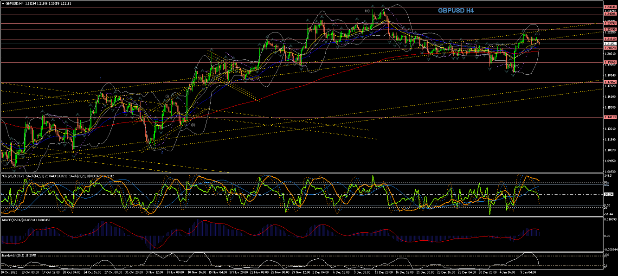Click the MACD(12,24,9) indicator label

(14, 219)
